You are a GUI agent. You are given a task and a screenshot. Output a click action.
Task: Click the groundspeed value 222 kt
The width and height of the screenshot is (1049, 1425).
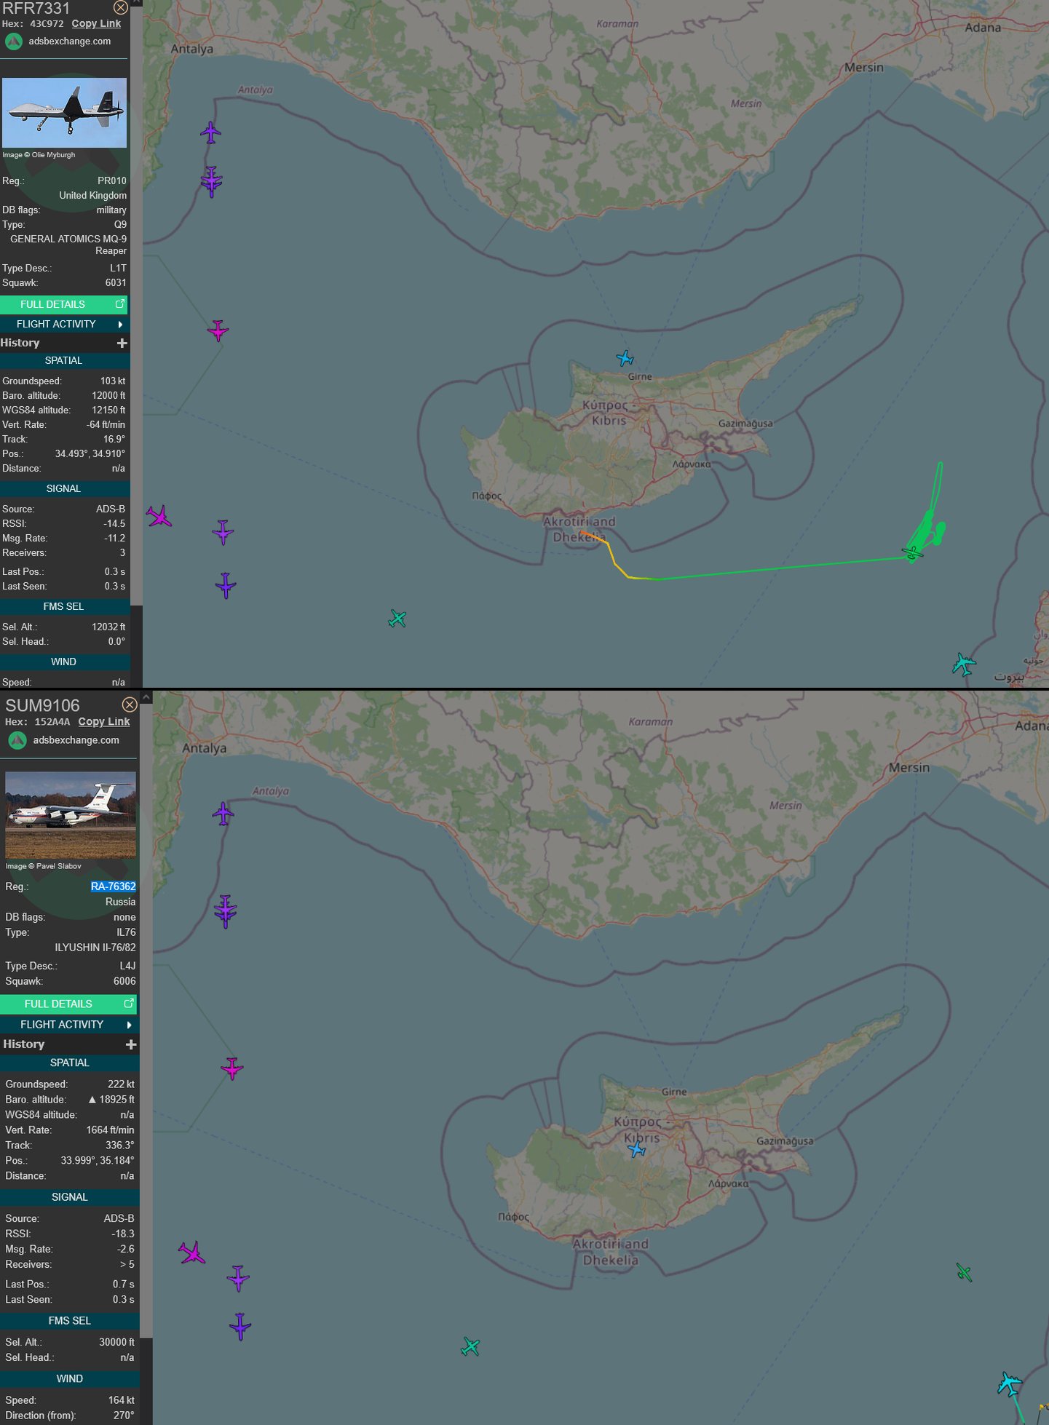tap(121, 1084)
